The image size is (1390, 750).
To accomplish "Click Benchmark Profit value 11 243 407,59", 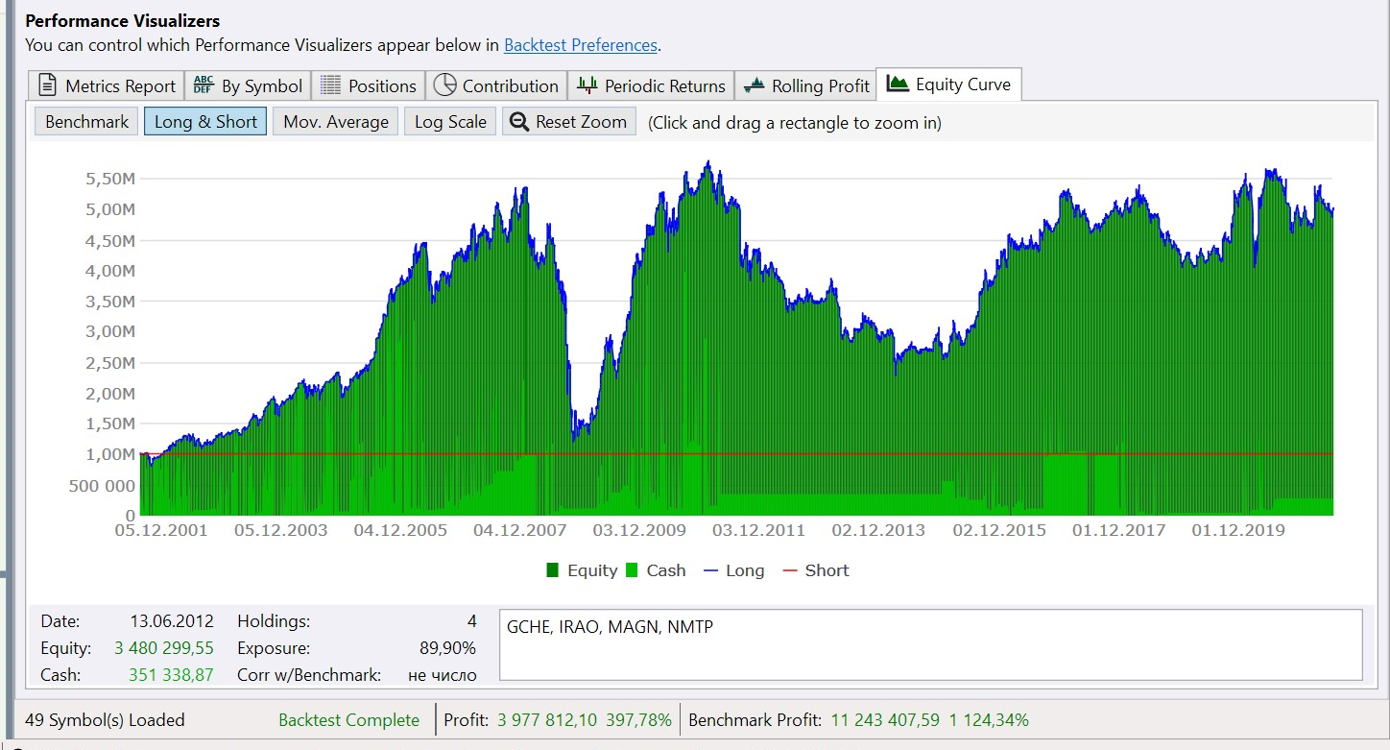I will [885, 720].
